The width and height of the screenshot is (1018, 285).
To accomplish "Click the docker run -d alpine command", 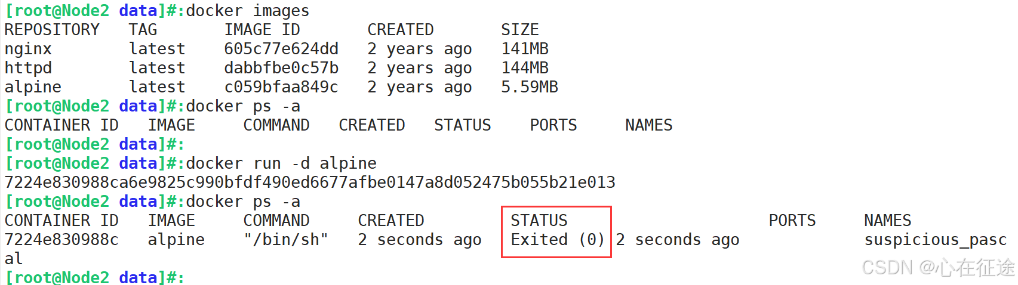I will pyautogui.click(x=281, y=163).
